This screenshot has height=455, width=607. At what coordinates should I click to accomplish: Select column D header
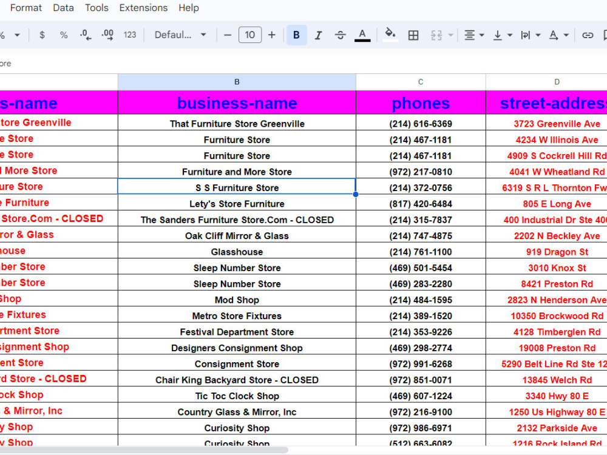[547, 82]
